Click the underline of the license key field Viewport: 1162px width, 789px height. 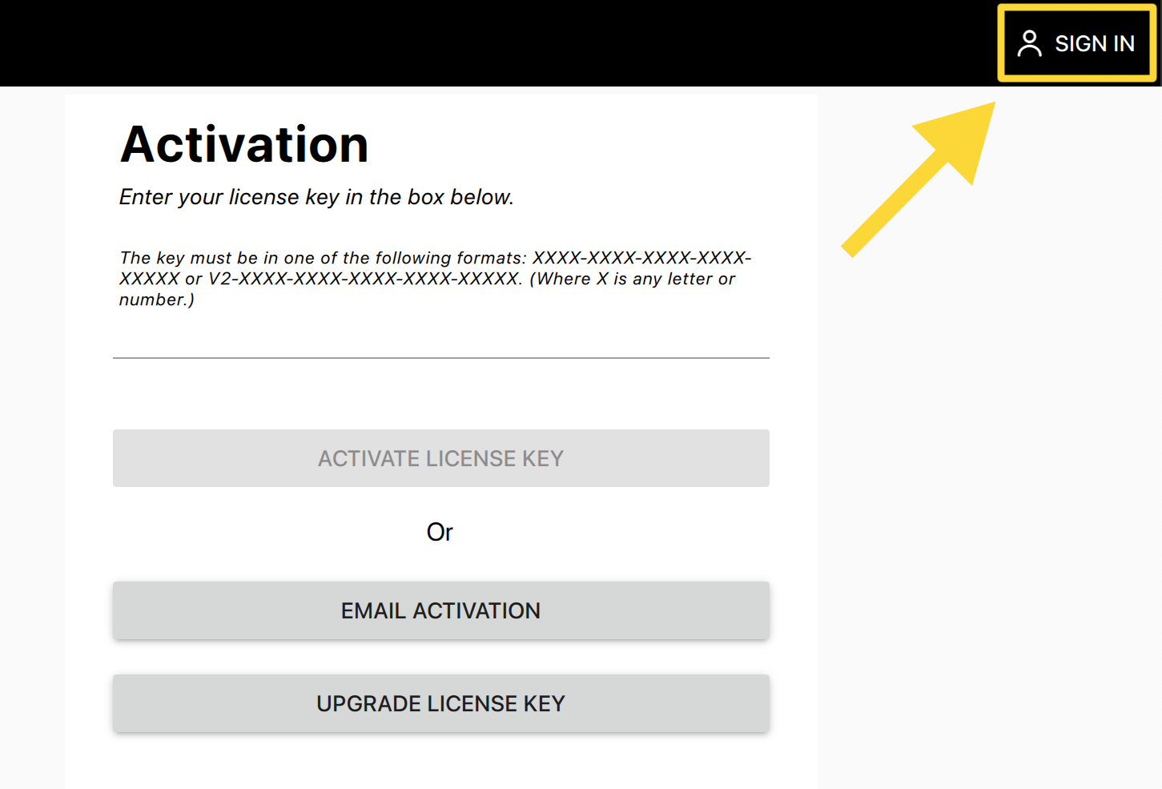tap(440, 358)
